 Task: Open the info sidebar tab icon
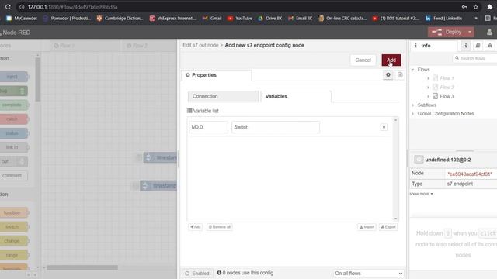pyautogui.click(x=466, y=46)
